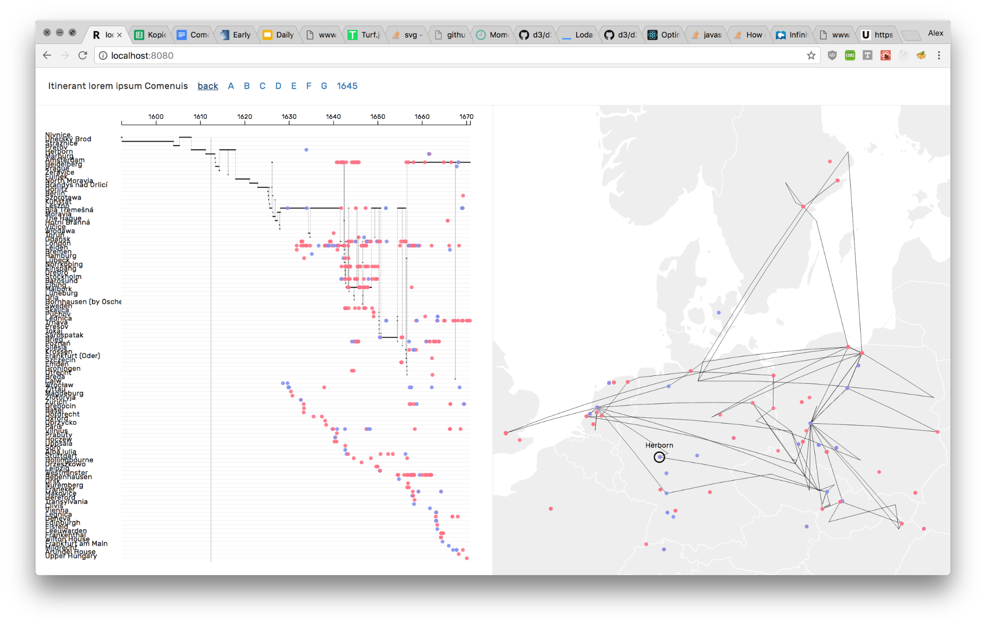986x626 pixels.
Task: Click the site info icon in address bar
Action: coord(103,55)
